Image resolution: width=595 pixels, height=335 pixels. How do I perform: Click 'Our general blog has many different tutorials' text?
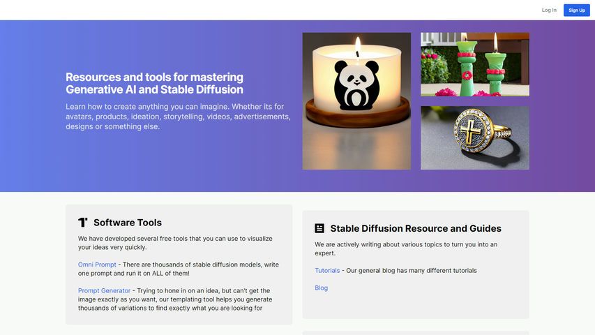point(412,270)
